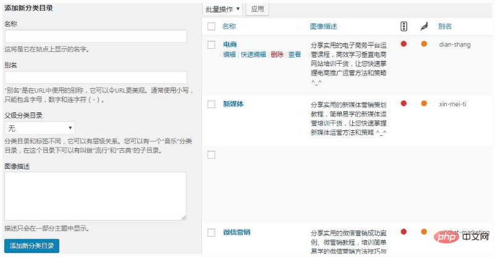
Task: Click the orange readability dot for 电商
Action: 424,44
